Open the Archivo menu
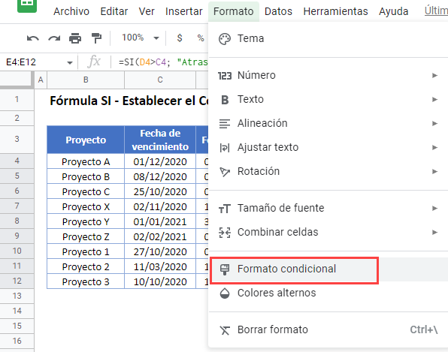This screenshot has width=448, height=352. [71, 11]
